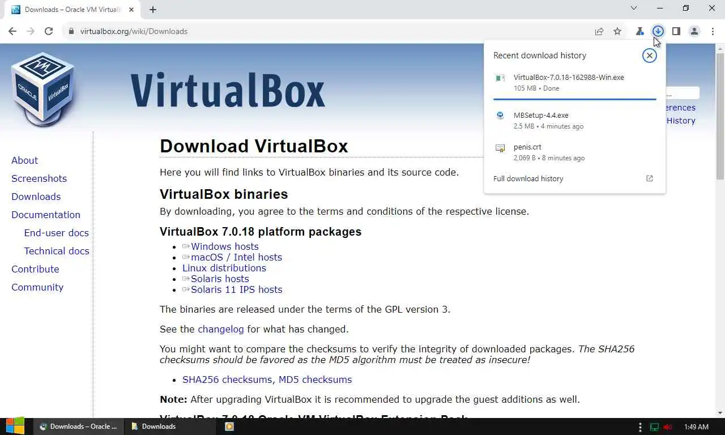Image resolution: width=725 pixels, height=435 pixels.
Task: Open a new browser tab
Action: pos(153,9)
